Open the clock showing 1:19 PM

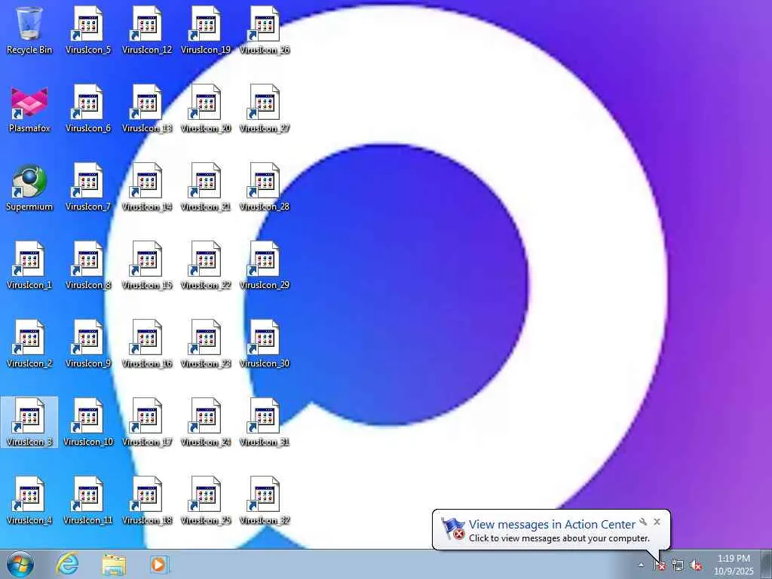point(734,565)
